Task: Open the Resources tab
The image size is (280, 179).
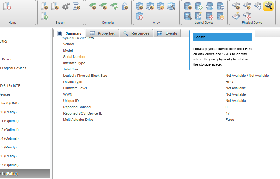Action: [136, 33]
